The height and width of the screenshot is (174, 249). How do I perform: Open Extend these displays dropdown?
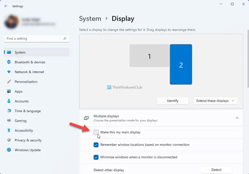(216, 101)
